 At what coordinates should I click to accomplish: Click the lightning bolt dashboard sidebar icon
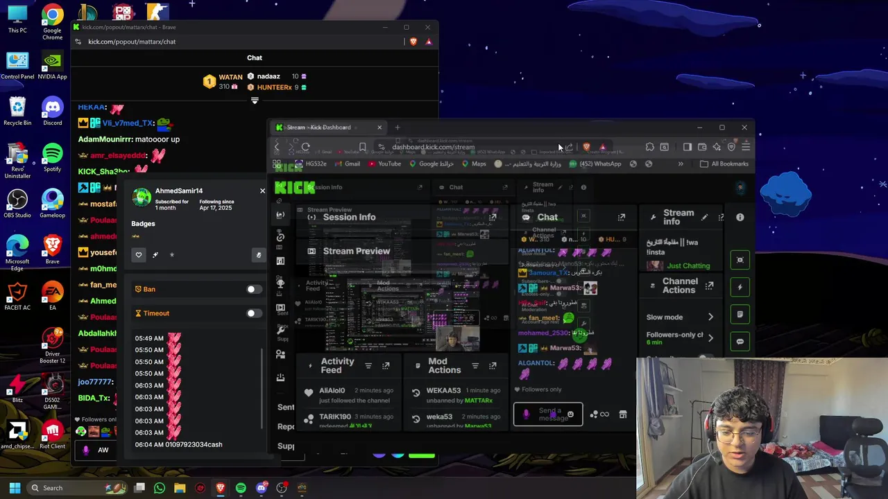740,287
